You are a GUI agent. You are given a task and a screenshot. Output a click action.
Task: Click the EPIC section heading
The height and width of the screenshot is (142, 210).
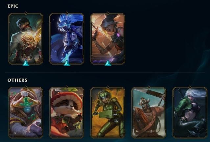(x=13, y=6)
